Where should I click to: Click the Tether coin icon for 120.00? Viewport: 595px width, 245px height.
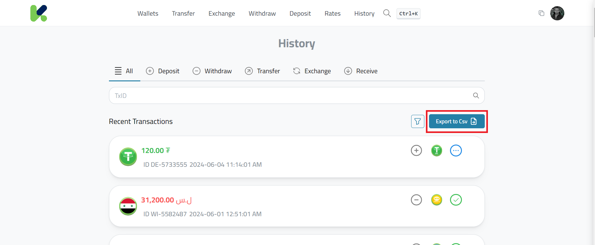coord(128,156)
